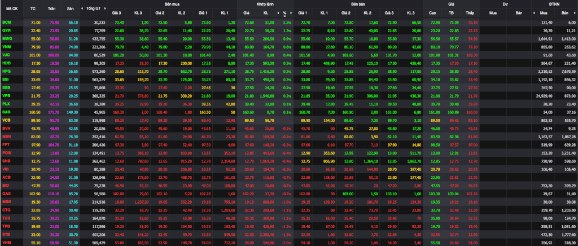Select the SAB ticker symbol

coord(6,112)
